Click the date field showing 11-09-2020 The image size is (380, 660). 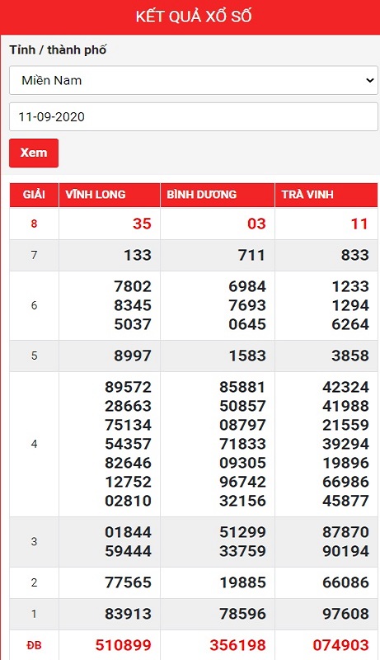pyautogui.click(x=194, y=116)
